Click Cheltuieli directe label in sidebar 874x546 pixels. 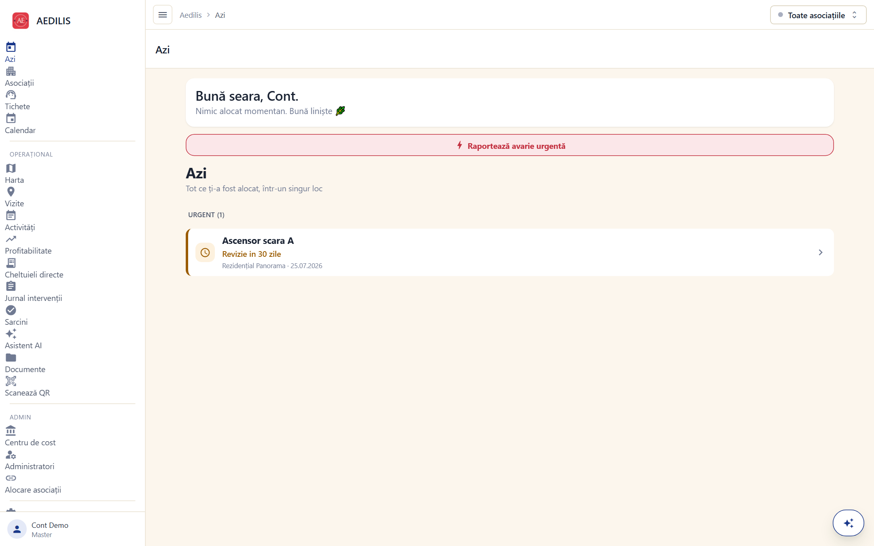34,275
